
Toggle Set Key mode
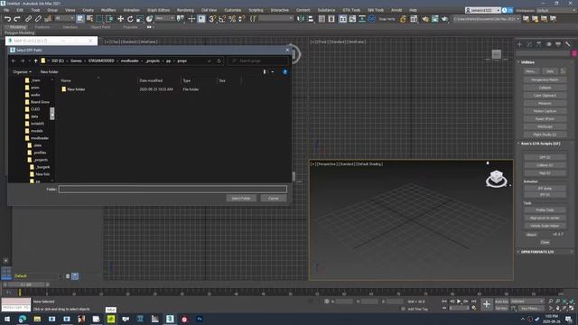tap(501, 308)
